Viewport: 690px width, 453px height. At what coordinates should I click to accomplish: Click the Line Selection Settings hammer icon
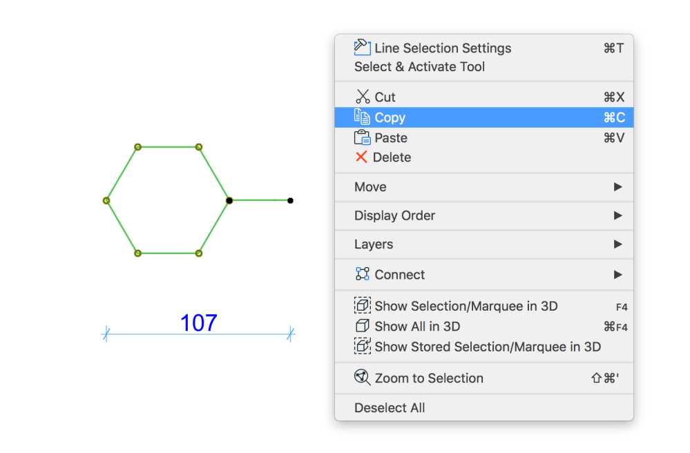363,47
